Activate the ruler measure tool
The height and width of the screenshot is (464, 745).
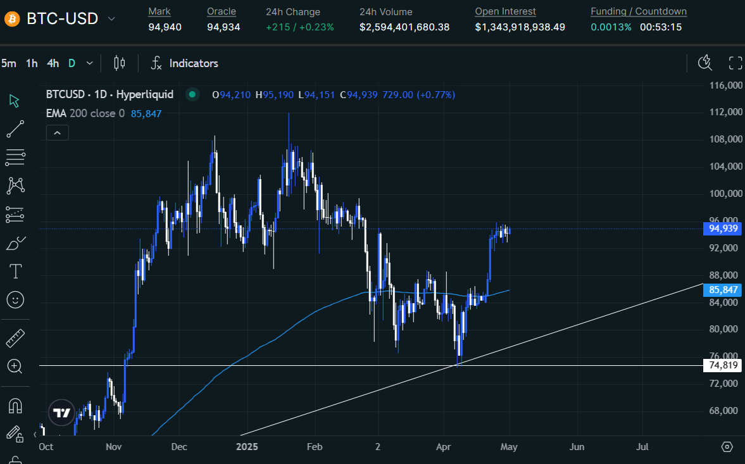click(15, 338)
